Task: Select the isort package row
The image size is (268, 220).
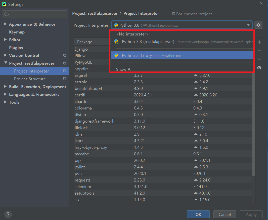Action: click(x=163, y=141)
